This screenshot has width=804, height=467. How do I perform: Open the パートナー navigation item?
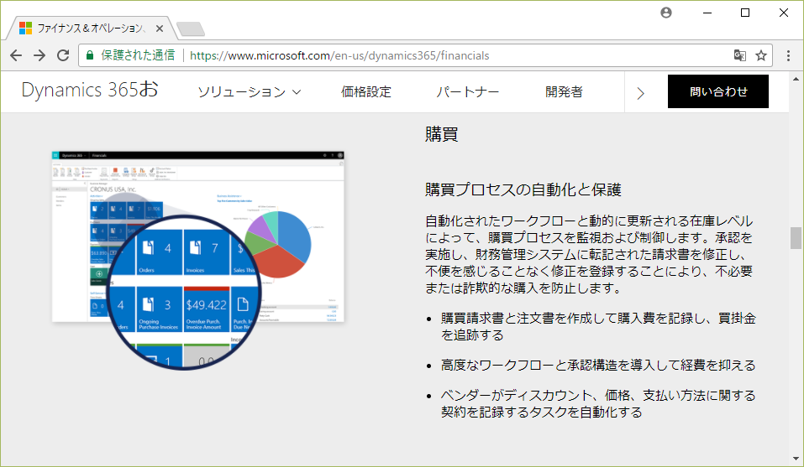pyautogui.click(x=468, y=92)
